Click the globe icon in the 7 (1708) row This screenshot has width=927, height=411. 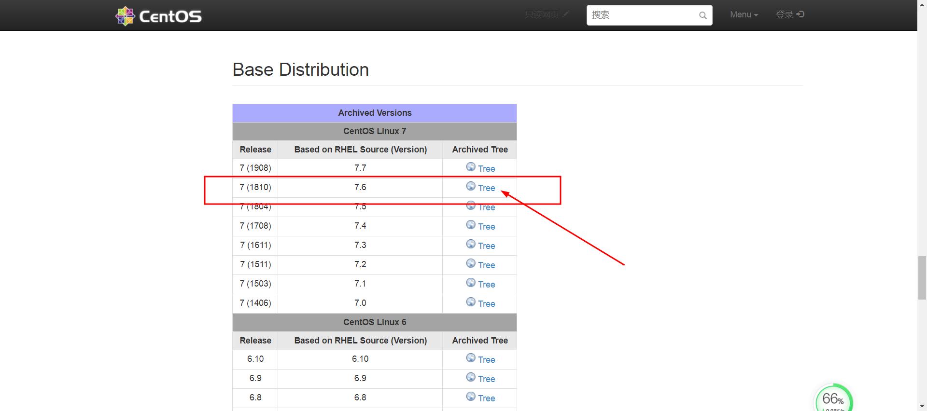[x=471, y=225]
